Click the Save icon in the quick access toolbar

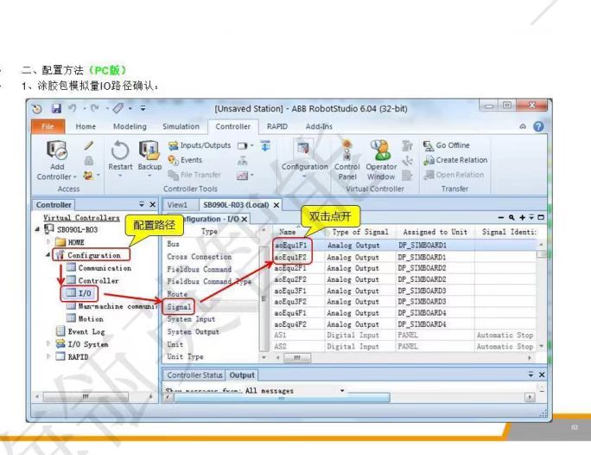(56, 109)
